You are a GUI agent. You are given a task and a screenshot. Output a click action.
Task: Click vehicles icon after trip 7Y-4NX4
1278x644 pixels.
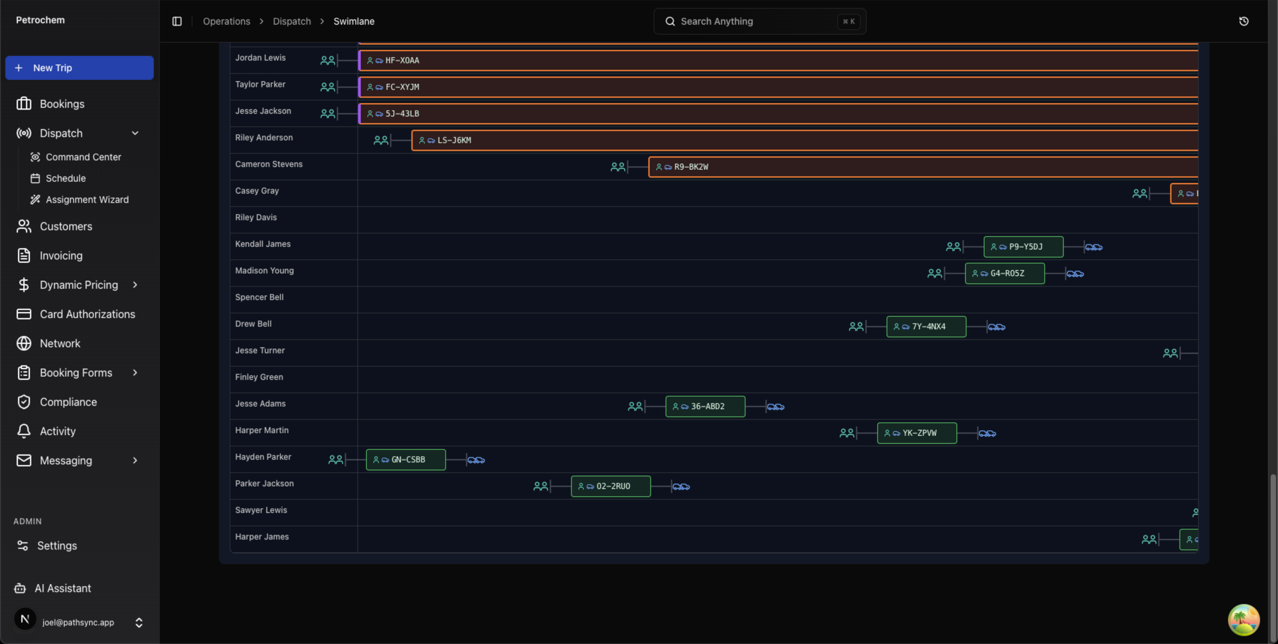996,327
